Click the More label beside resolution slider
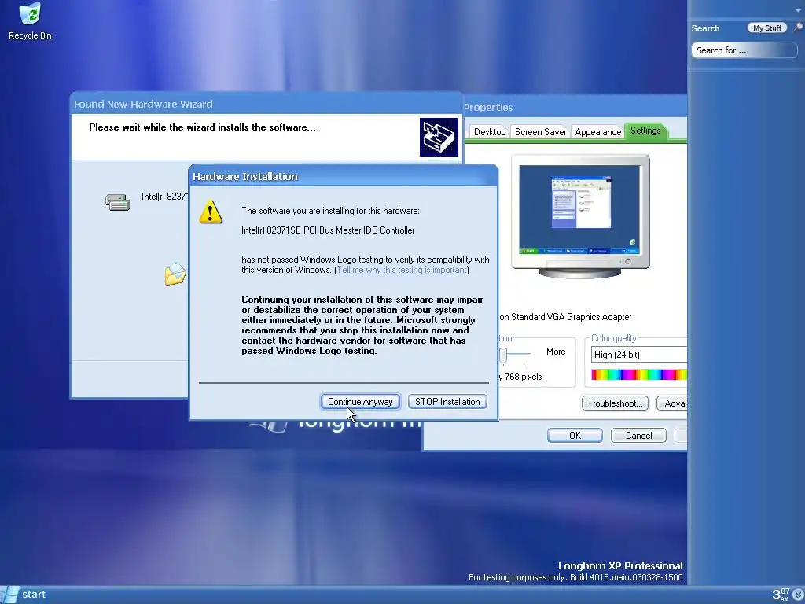The image size is (805, 604). coord(556,352)
